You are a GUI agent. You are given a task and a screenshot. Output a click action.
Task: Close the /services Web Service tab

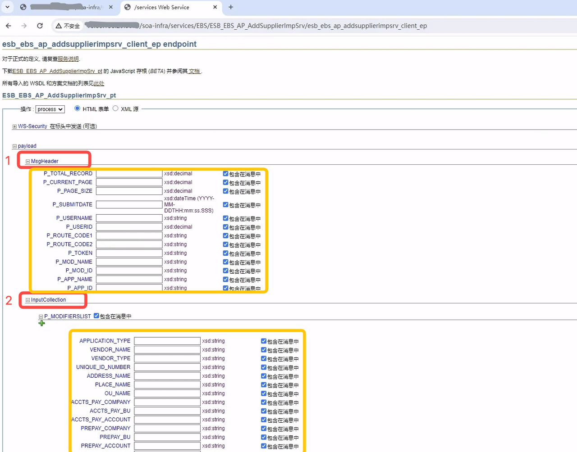tap(215, 7)
